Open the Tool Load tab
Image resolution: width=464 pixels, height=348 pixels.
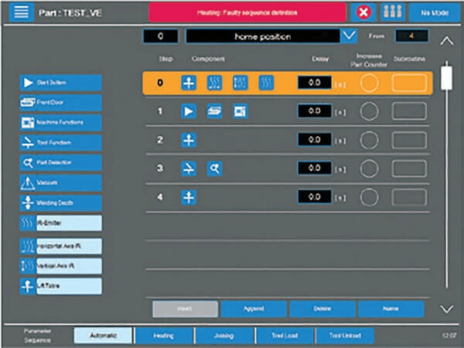[285, 336]
